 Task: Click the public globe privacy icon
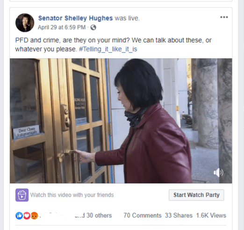(93, 28)
